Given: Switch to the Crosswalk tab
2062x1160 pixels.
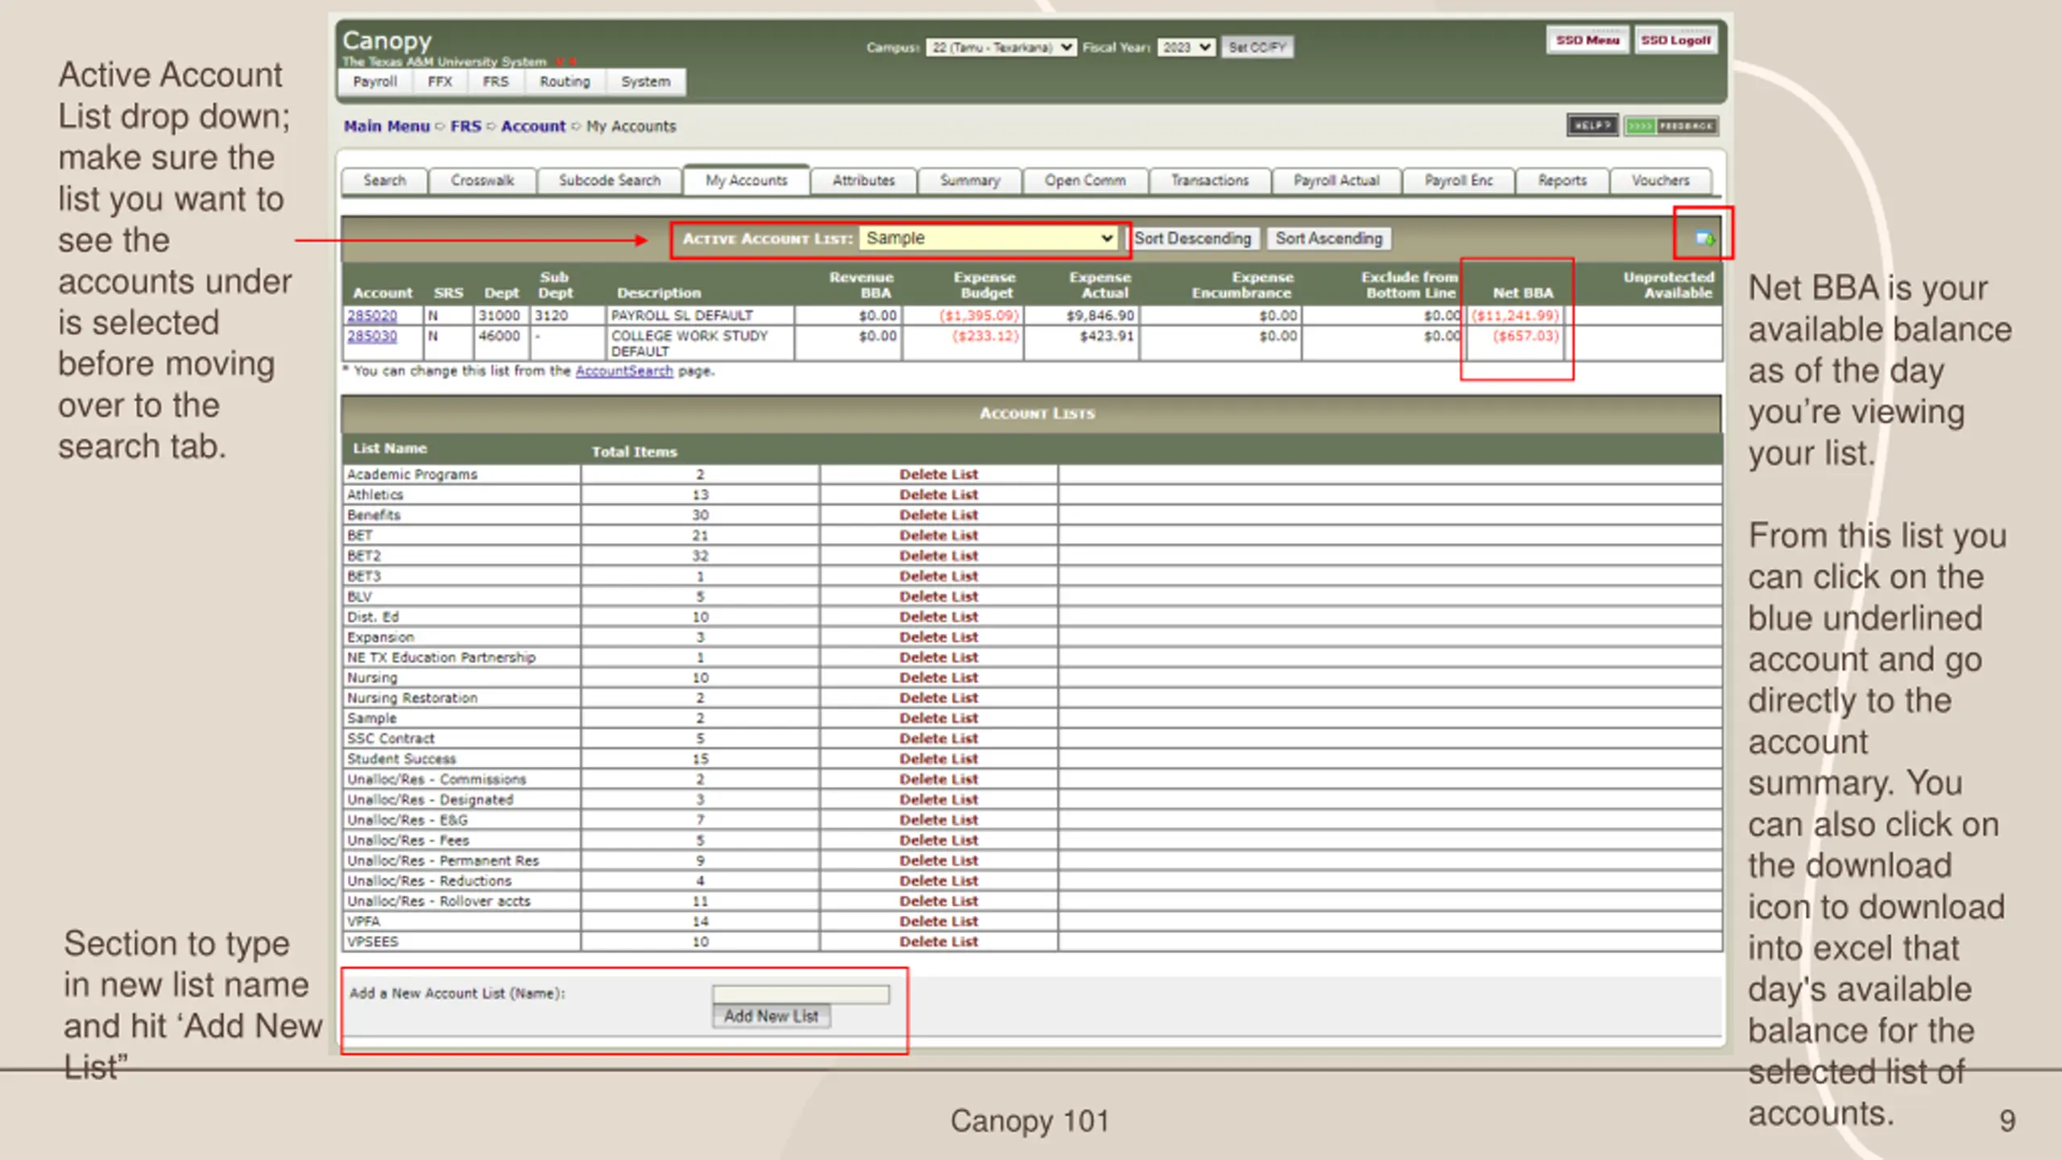Looking at the screenshot, I should coord(482,180).
